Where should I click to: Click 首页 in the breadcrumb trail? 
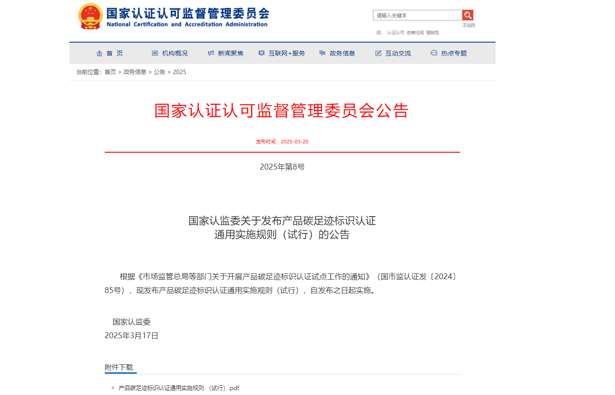[110, 72]
